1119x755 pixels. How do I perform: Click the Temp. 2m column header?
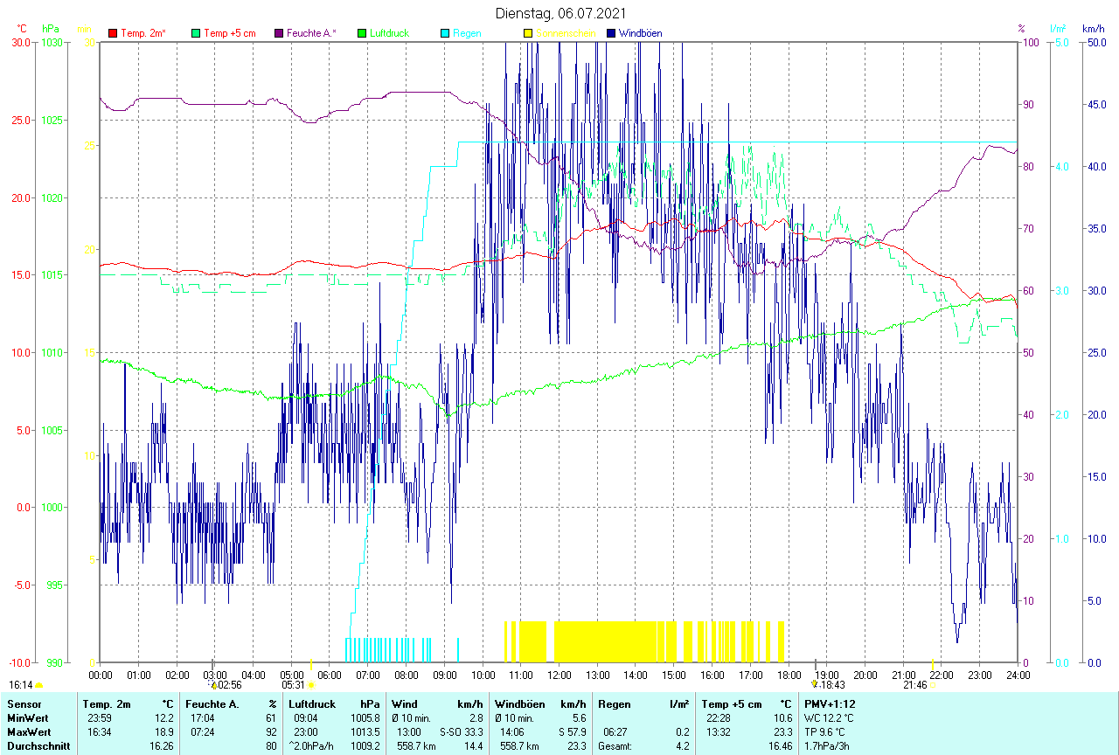(x=106, y=704)
